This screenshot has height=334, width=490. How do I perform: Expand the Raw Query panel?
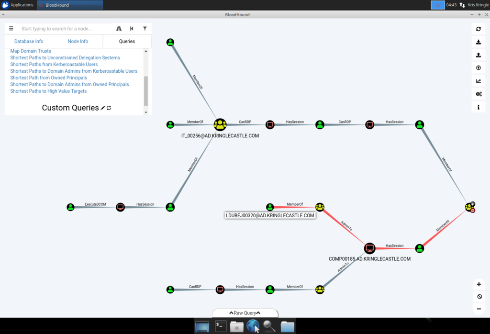(245, 313)
